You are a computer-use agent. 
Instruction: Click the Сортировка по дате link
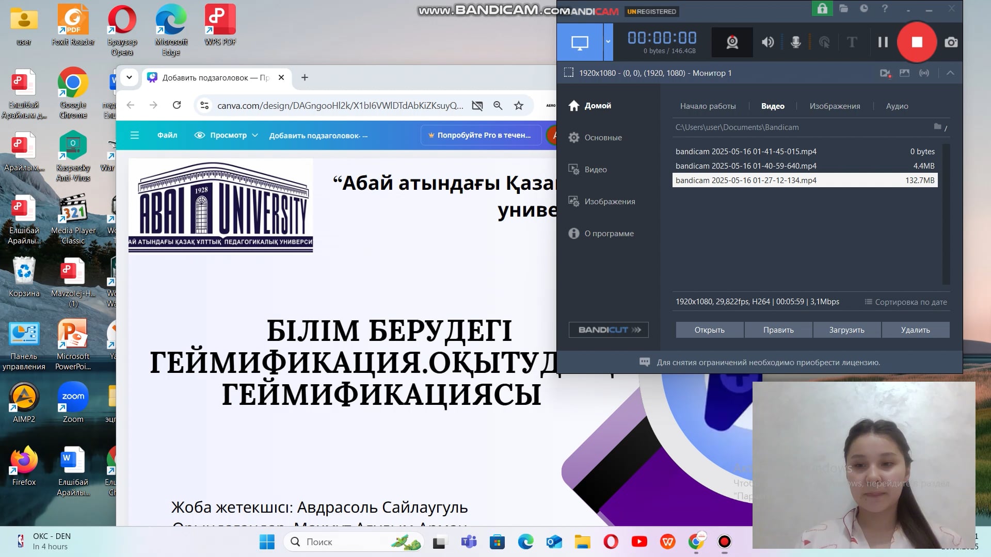coord(910,302)
